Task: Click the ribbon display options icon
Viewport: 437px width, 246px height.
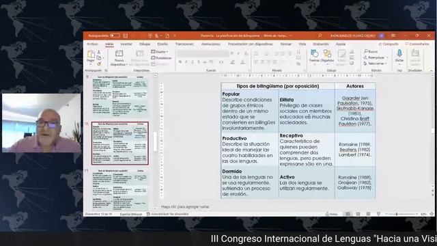Action: 393,36
